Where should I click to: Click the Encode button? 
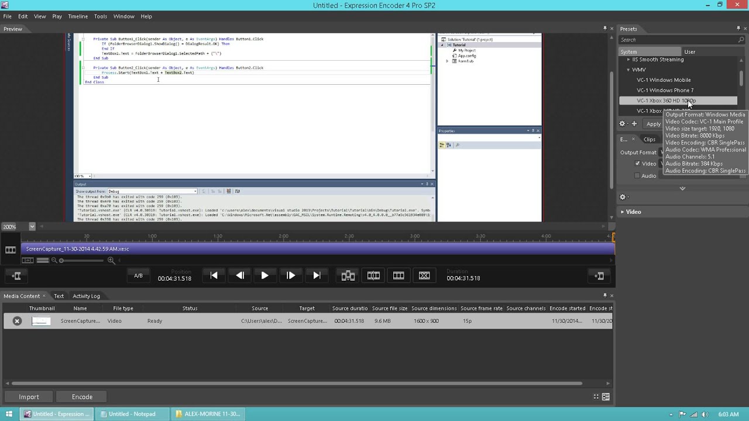click(x=82, y=396)
